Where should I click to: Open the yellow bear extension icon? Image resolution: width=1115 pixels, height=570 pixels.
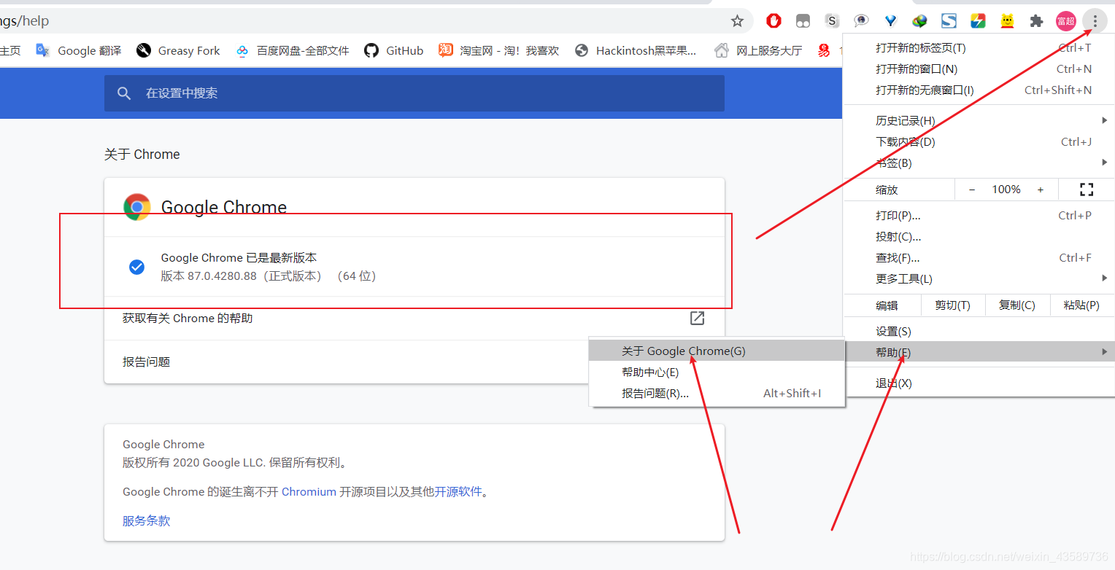1007,21
